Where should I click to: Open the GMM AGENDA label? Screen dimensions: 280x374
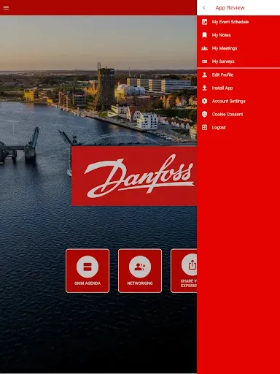click(87, 283)
